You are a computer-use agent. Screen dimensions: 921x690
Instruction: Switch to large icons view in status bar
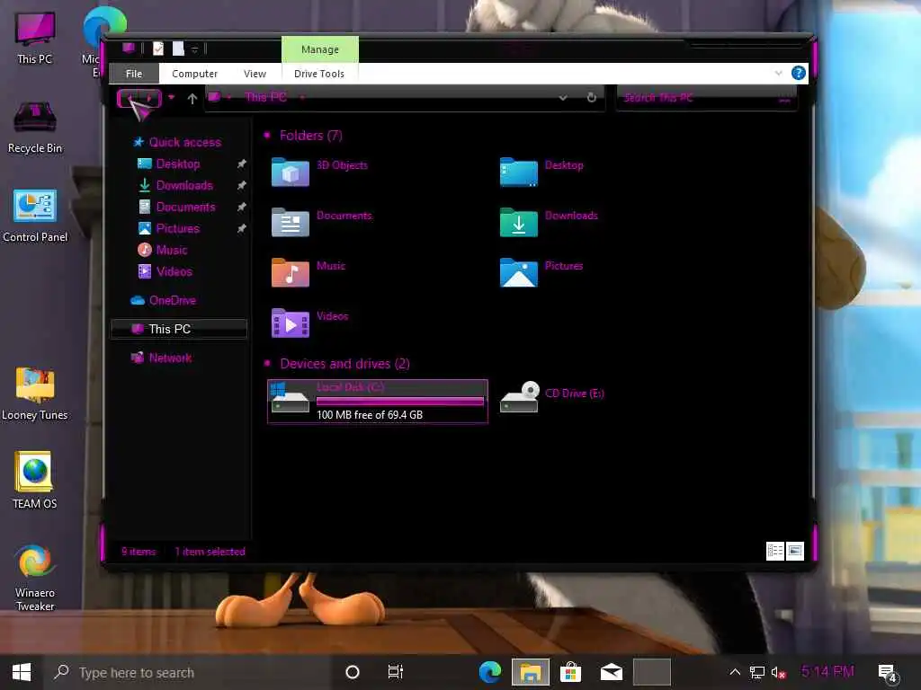tap(795, 551)
